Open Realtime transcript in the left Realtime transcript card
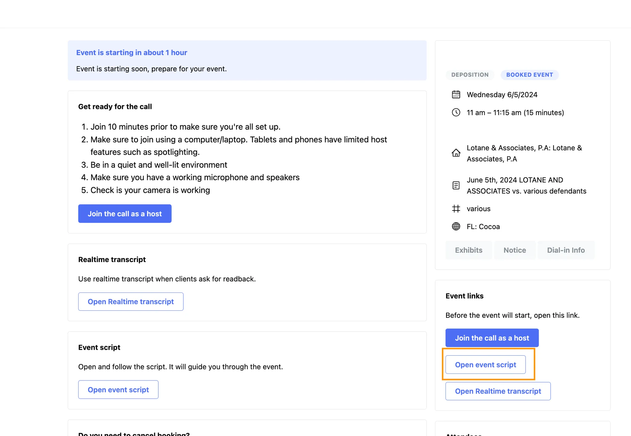Viewport: 631px width, 436px height. tap(131, 301)
